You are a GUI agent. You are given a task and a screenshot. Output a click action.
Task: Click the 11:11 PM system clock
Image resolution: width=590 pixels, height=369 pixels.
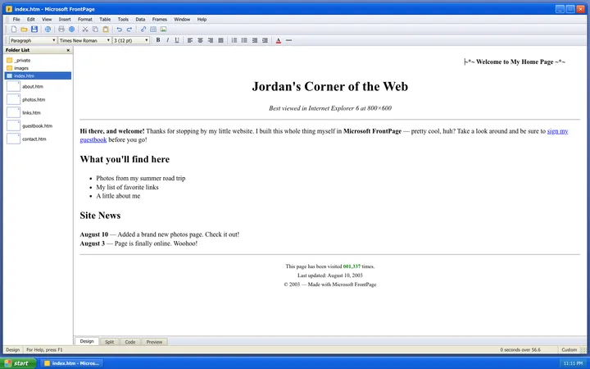pos(573,363)
